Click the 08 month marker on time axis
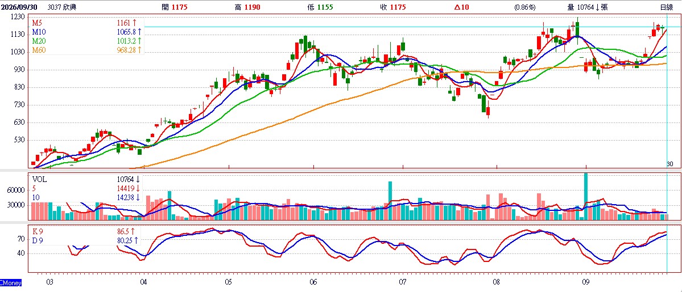The width and height of the screenshot is (682, 292). [496, 282]
